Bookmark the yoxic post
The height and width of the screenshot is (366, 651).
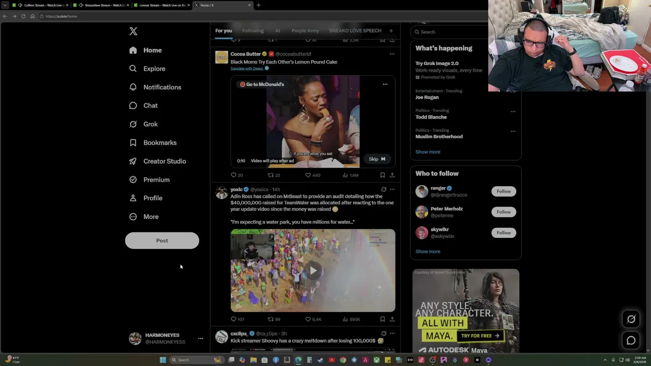coord(382,319)
